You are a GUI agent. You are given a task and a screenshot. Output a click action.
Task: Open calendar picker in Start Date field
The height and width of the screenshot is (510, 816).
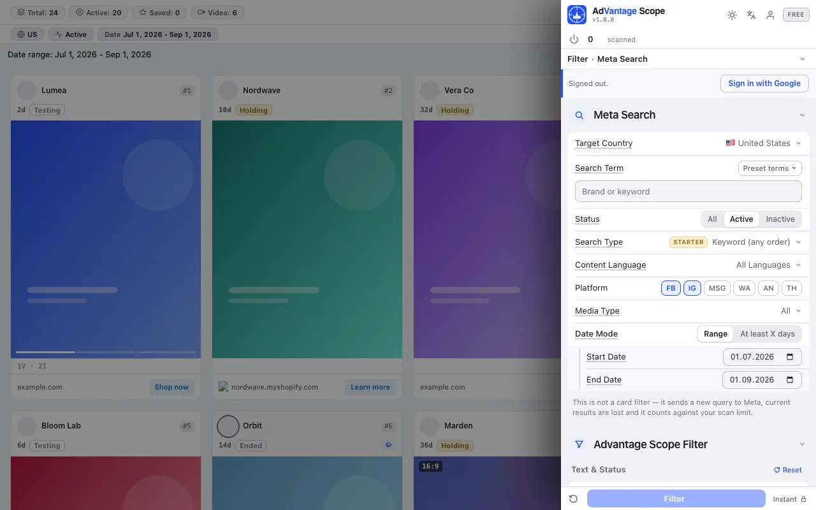pyautogui.click(x=790, y=357)
